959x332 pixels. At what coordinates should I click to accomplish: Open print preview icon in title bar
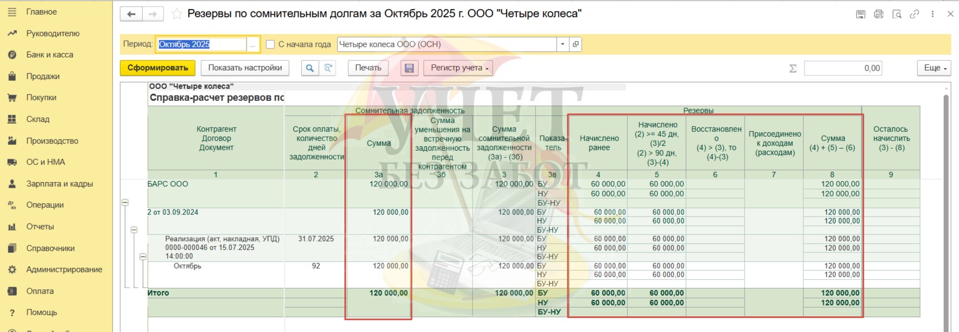[x=897, y=14]
